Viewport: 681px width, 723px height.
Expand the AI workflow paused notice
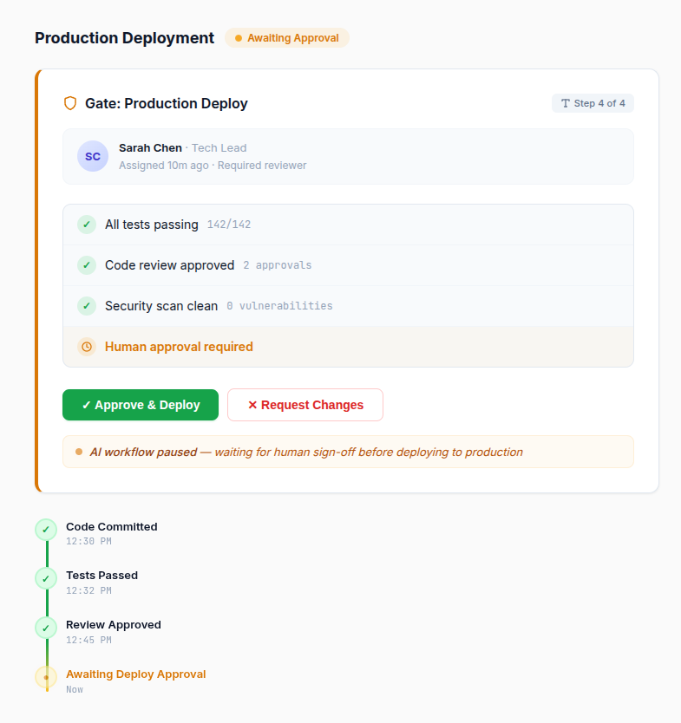[x=347, y=451]
